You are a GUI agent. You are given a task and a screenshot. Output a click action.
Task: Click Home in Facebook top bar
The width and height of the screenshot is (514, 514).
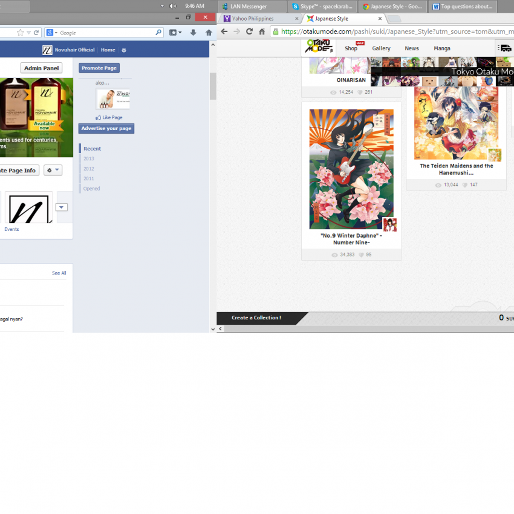tap(108, 50)
